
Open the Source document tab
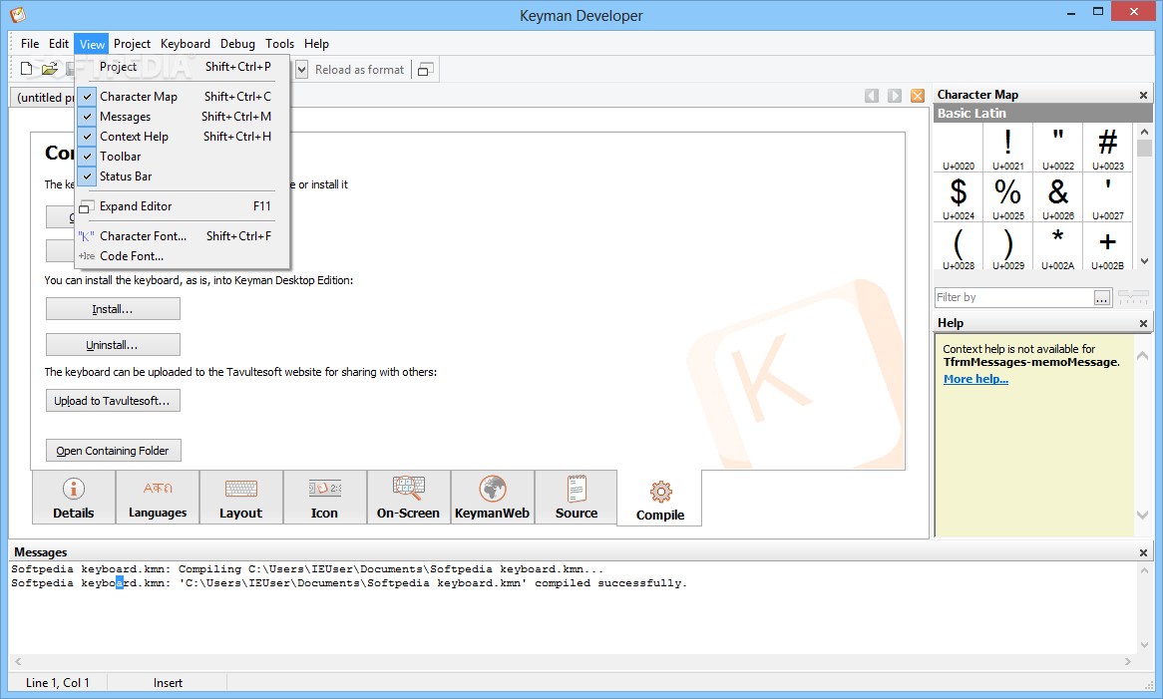[x=577, y=498]
